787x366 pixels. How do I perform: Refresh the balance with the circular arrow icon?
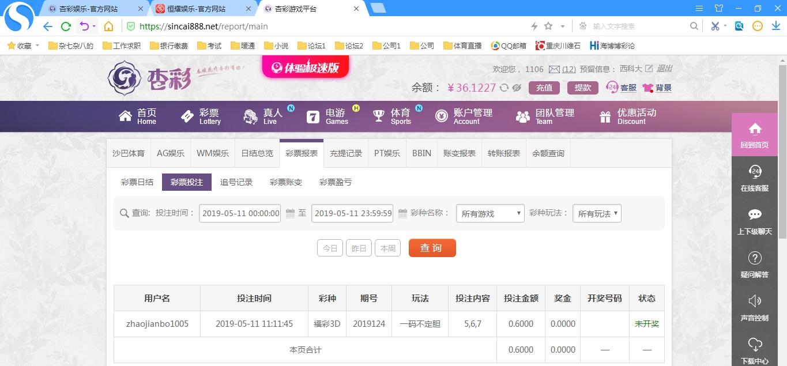[504, 88]
